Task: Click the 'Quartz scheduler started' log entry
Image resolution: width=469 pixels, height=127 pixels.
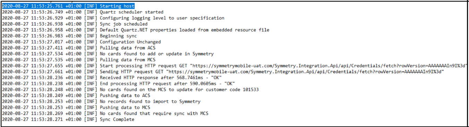Action: (83, 12)
